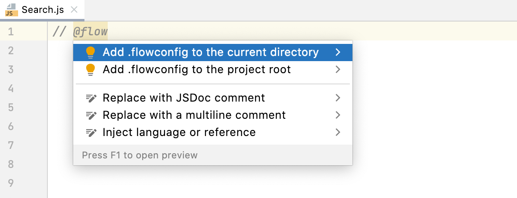The image size is (517, 198).
Task: Select Replace with JSDoc comment
Action: tap(184, 98)
